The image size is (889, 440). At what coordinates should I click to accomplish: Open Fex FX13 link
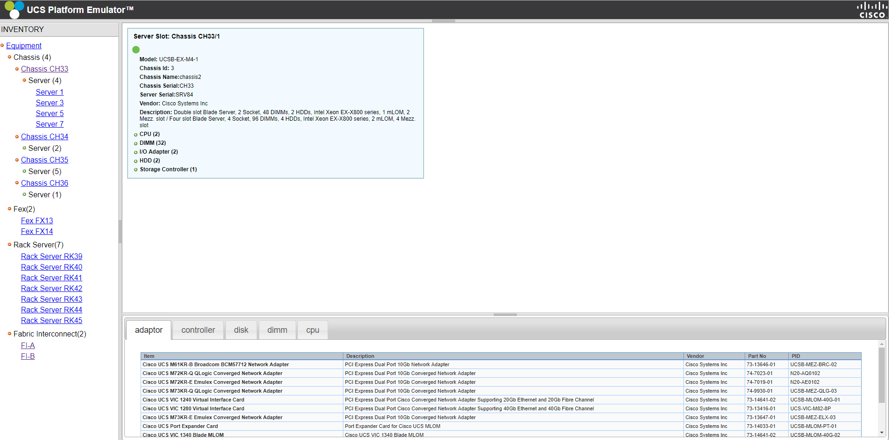click(37, 220)
